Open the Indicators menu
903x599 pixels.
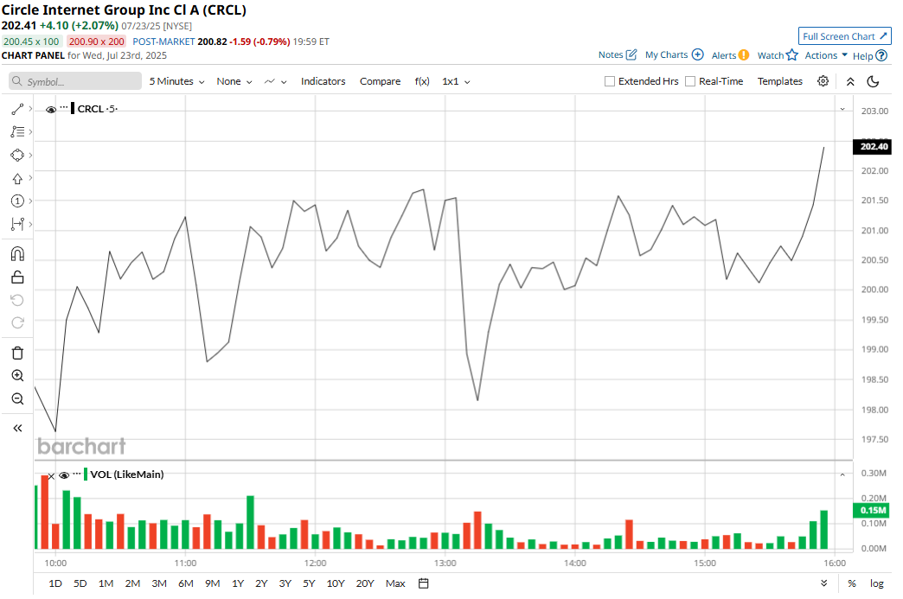[x=323, y=82]
